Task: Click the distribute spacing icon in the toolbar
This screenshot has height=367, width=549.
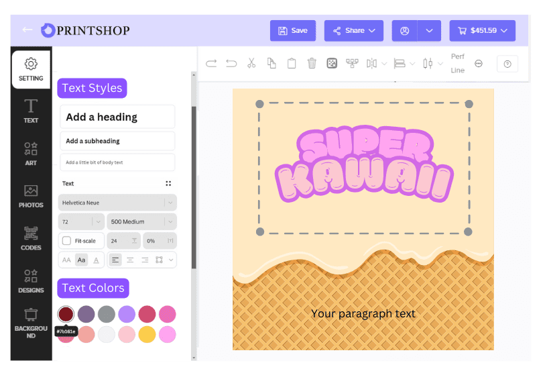Action: 428,64
